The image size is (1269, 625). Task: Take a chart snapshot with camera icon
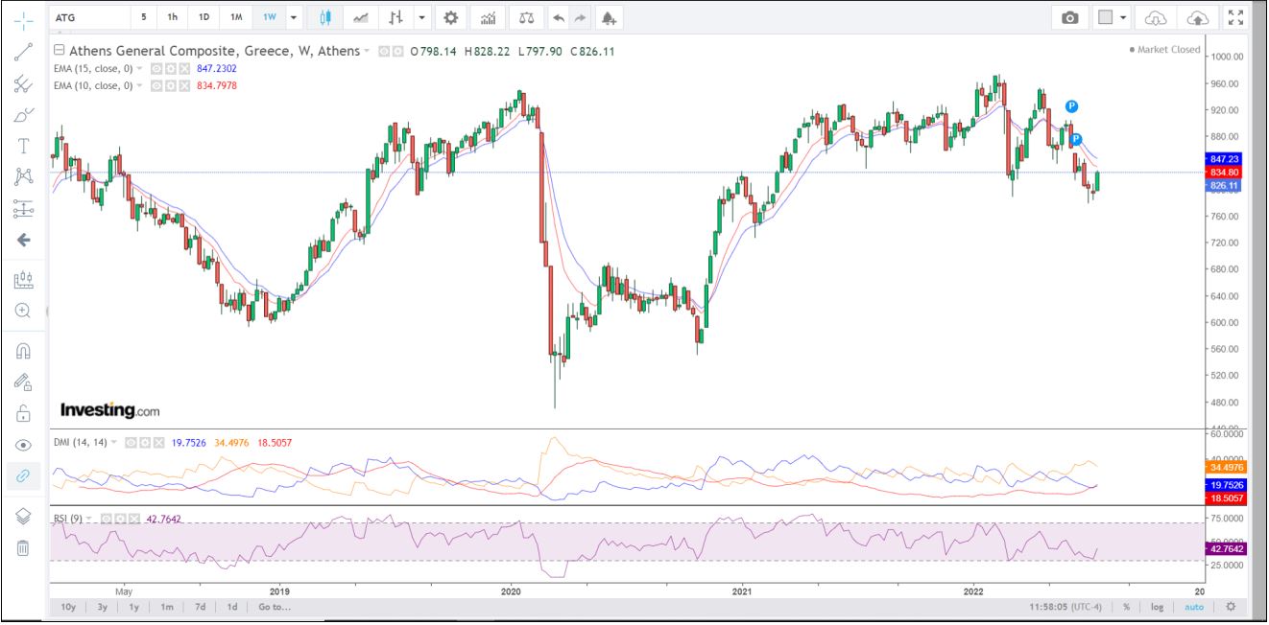[x=1069, y=17]
